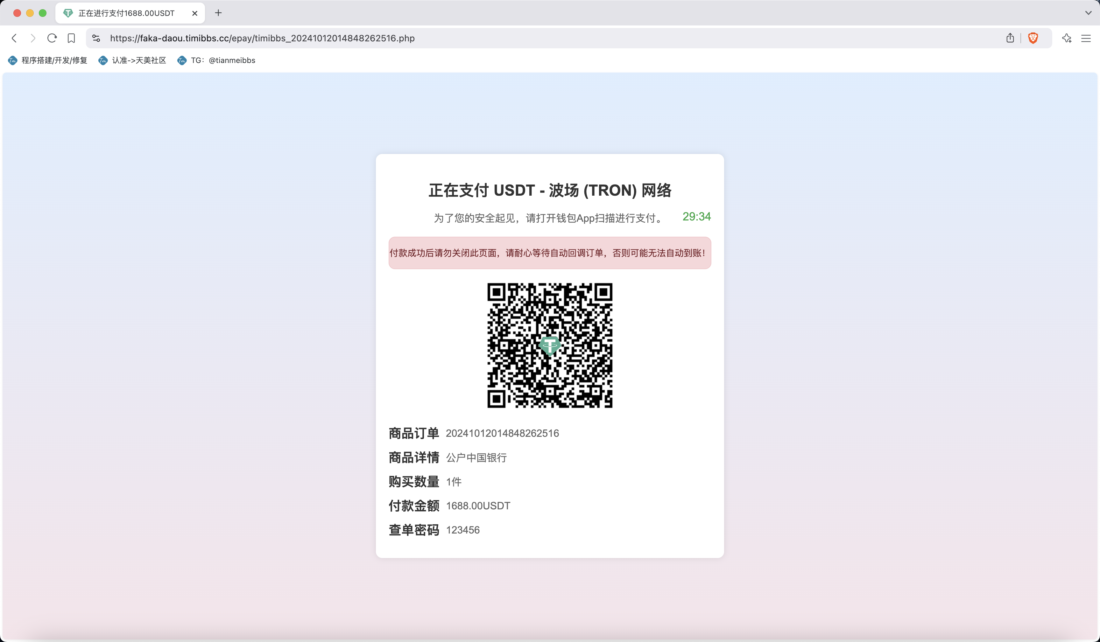Click payment amount 1688.00USDT
Screen dimensions: 1100x642
(x=478, y=506)
